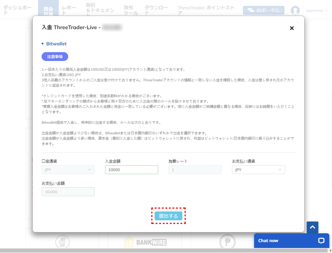Click the scroll-to-top arrow icon
The height and width of the screenshot is (253, 332).
coord(313,227)
